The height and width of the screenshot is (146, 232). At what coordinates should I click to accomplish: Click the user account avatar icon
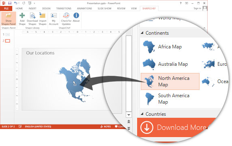205,8
